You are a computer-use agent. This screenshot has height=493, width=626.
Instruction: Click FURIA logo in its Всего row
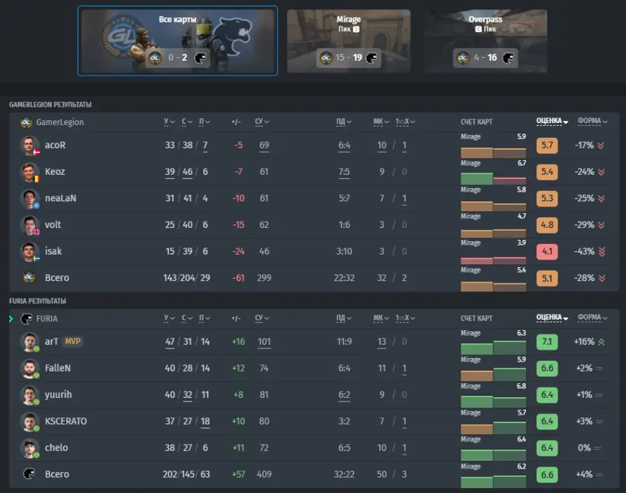tap(29, 474)
